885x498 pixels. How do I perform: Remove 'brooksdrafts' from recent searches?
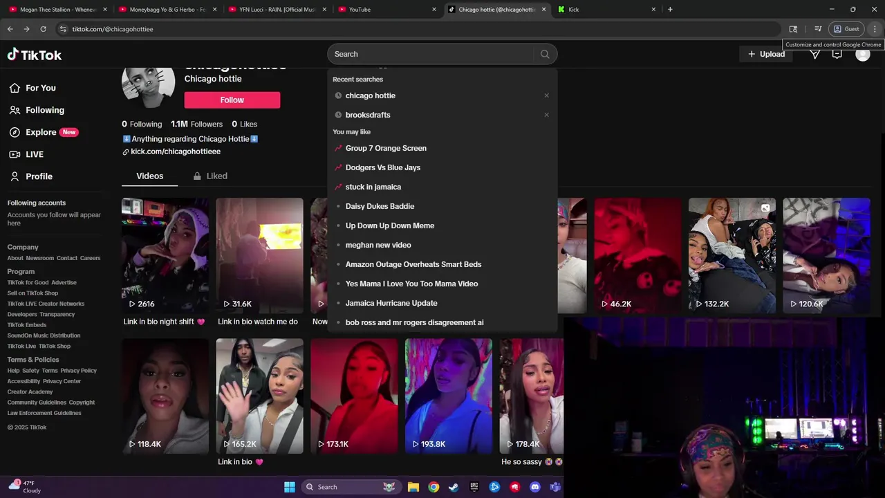(x=546, y=115)
